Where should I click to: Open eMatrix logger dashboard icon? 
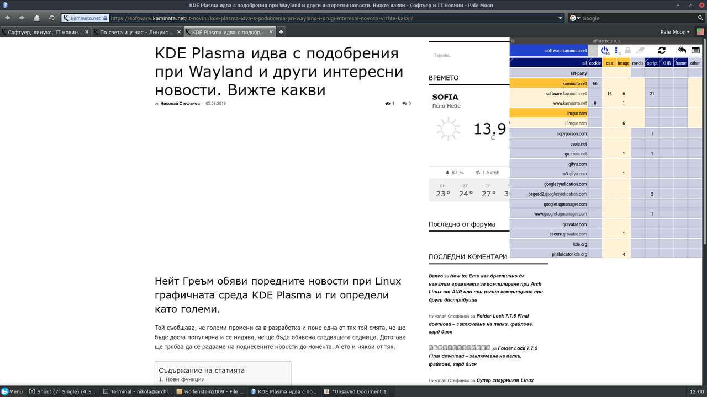point(695,50)
